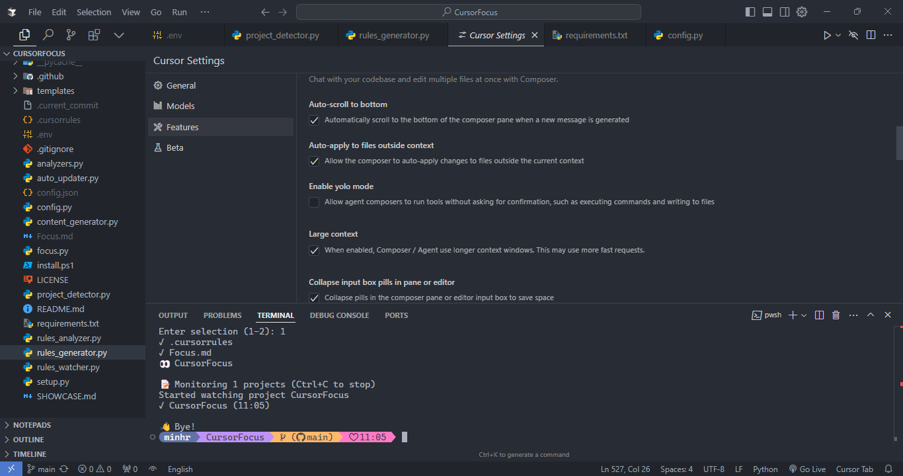Close the Cursor Settings tab

[535, 35]
